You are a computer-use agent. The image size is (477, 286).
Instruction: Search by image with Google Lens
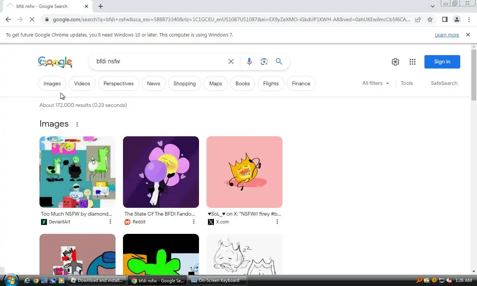264,61
